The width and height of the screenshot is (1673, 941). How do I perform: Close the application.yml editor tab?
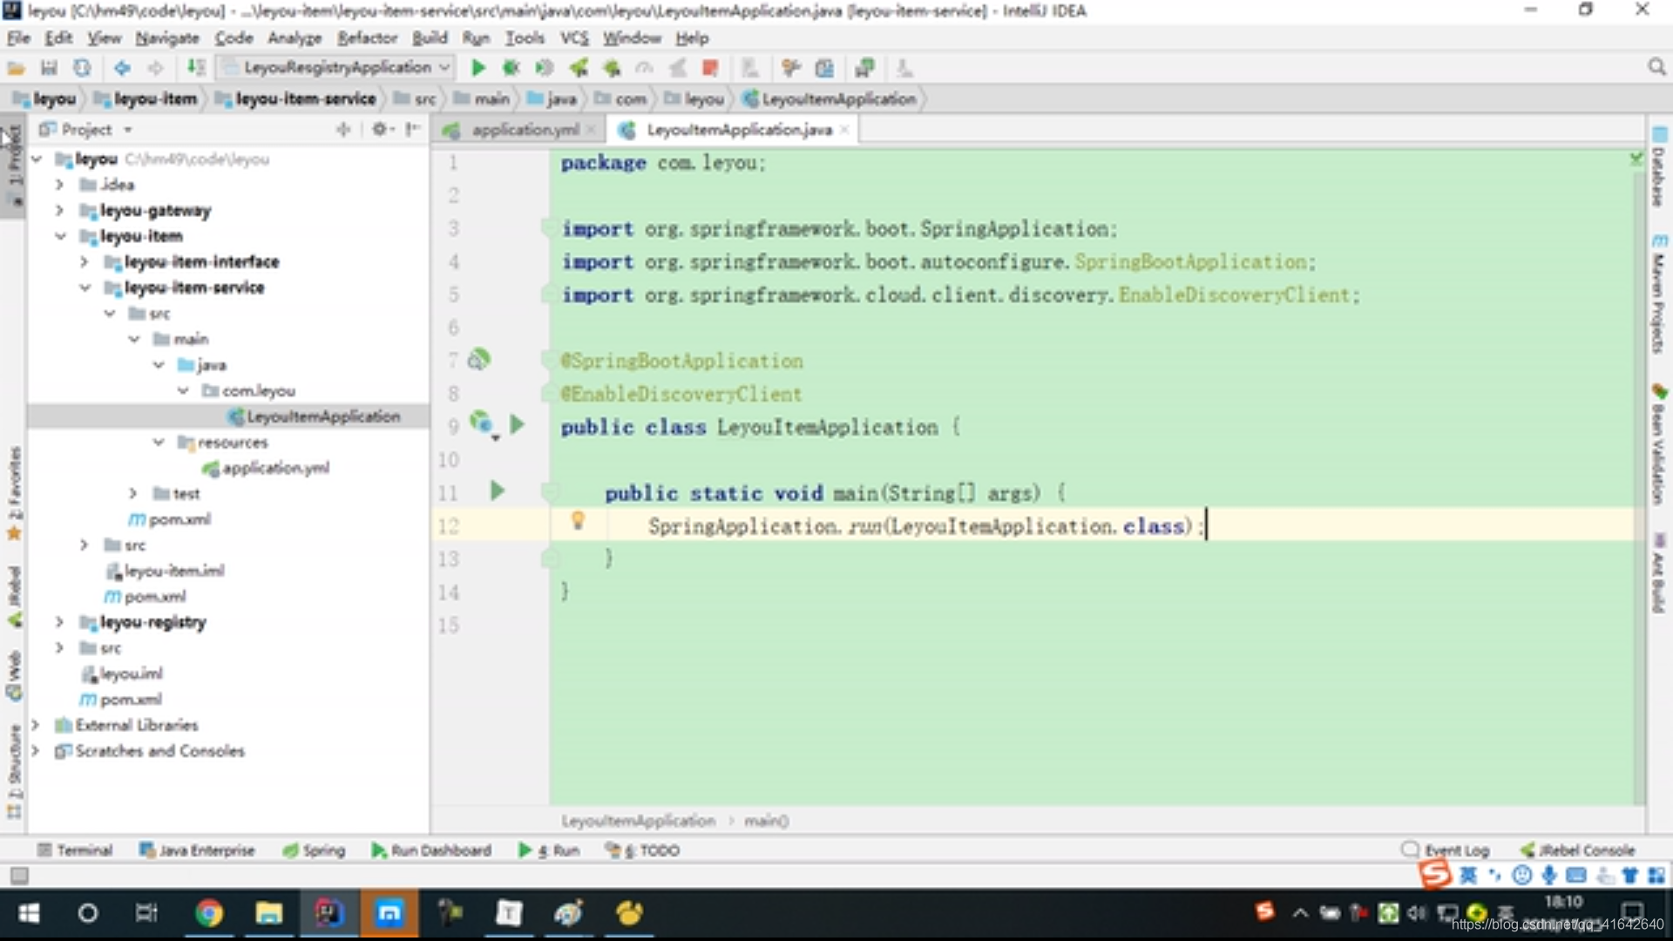pyautogui.click(x=592, y=130)
